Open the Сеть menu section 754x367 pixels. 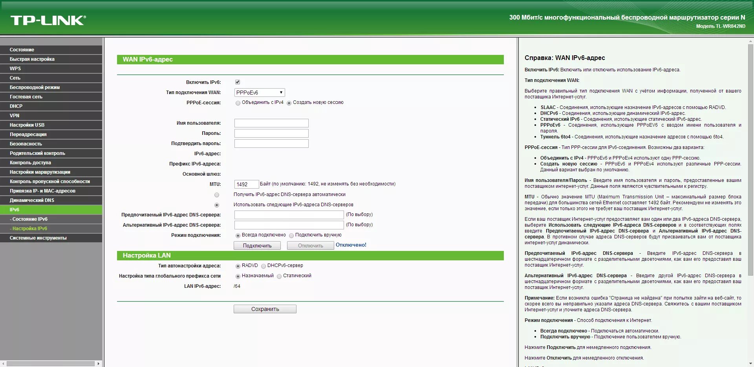[x=51, y=78]
